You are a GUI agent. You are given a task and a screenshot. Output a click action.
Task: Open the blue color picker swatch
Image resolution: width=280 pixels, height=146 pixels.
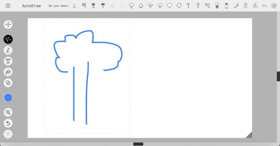pyautogui.click(x=8, y=98)
